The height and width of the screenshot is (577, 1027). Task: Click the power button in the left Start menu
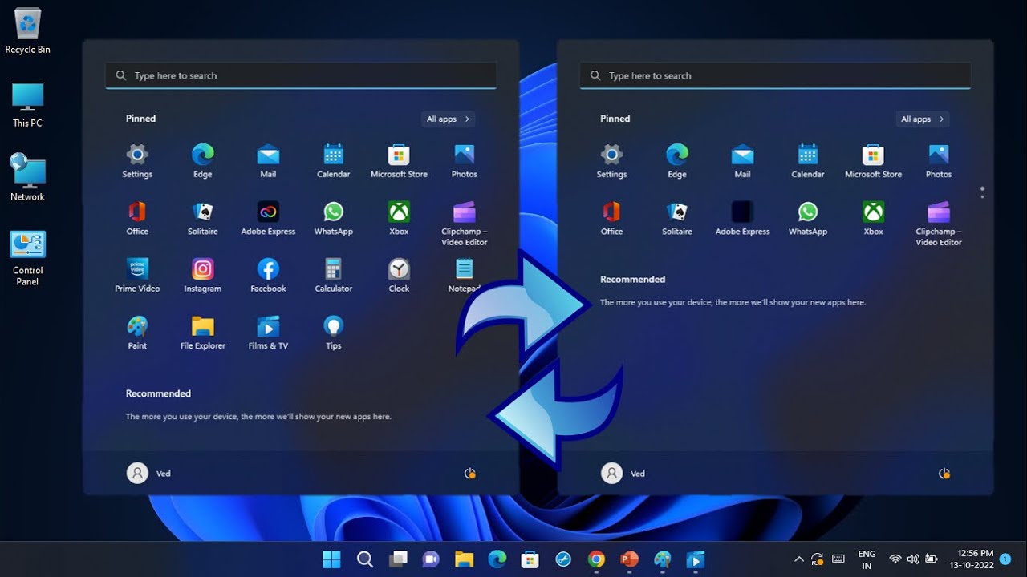(x=470, y=474)
